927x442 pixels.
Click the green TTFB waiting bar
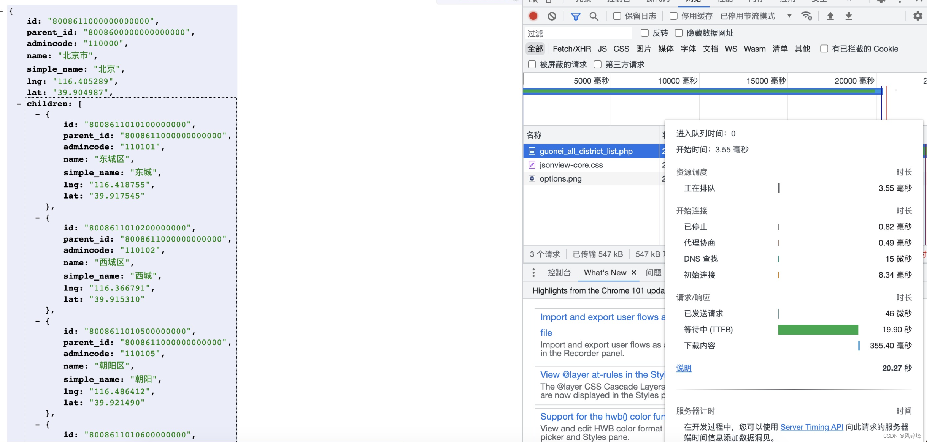(x=818, y=330)
